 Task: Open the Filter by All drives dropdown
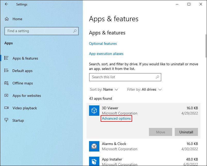tap(145, 90)
